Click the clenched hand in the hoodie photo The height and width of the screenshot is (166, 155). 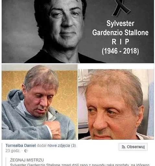[53, 129]
